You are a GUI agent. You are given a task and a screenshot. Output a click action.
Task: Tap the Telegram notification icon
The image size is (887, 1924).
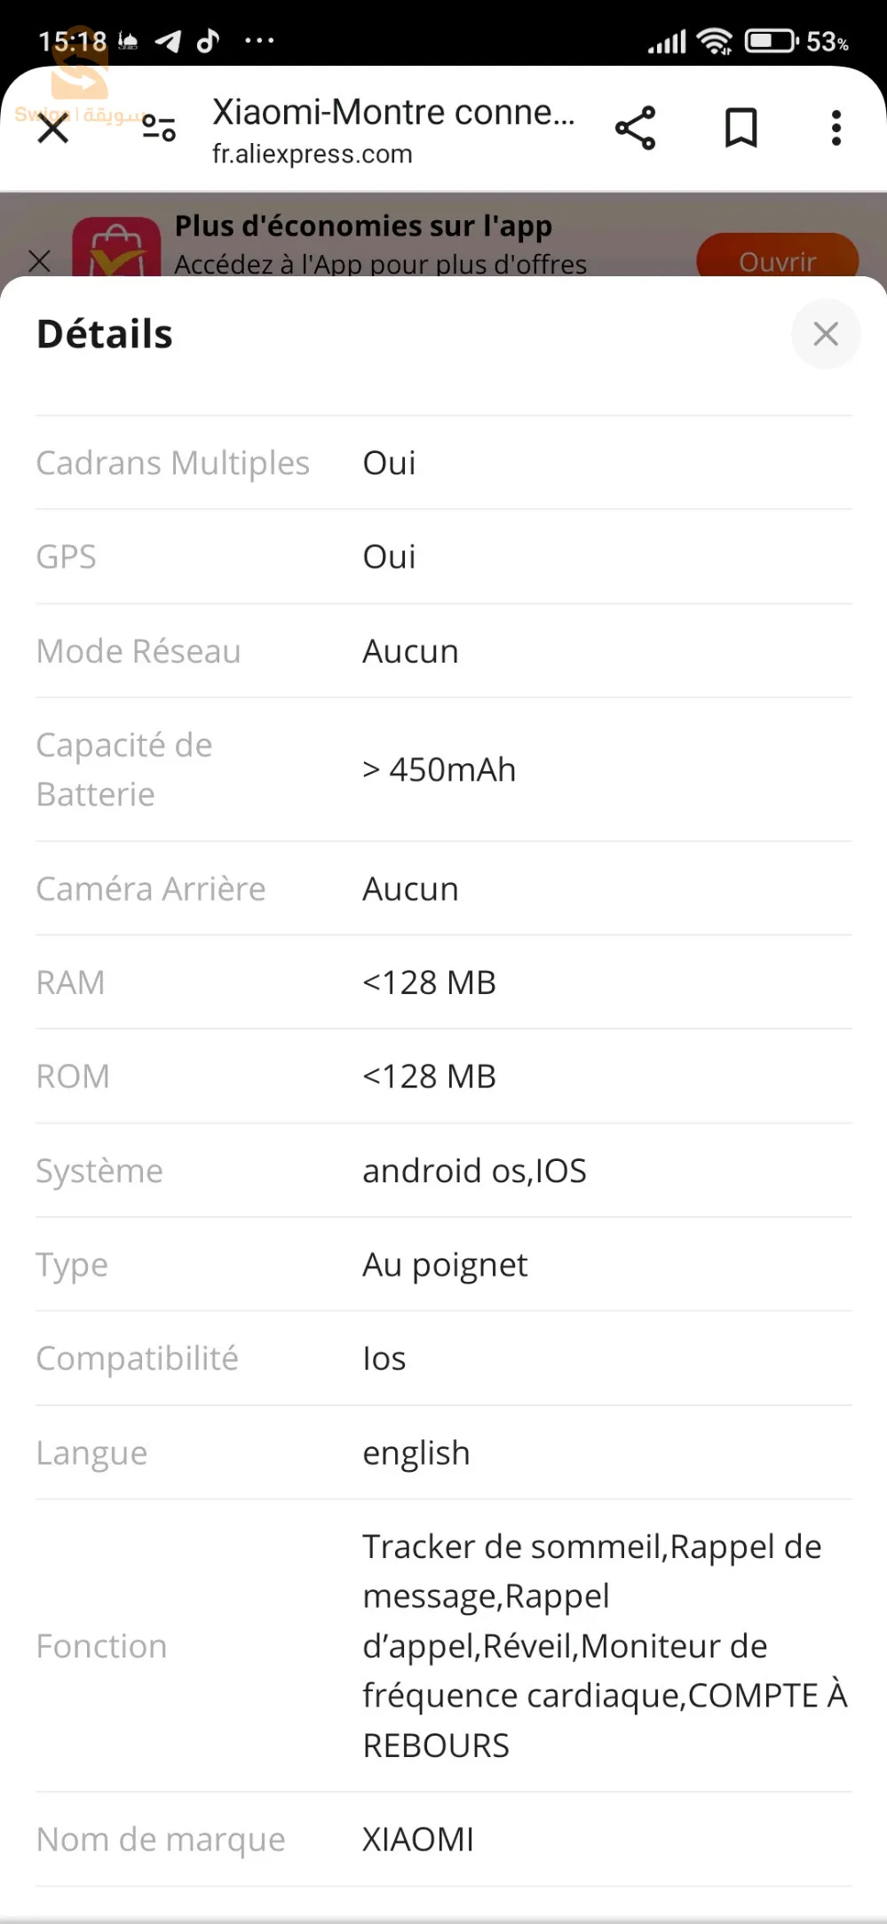[168, 41]
